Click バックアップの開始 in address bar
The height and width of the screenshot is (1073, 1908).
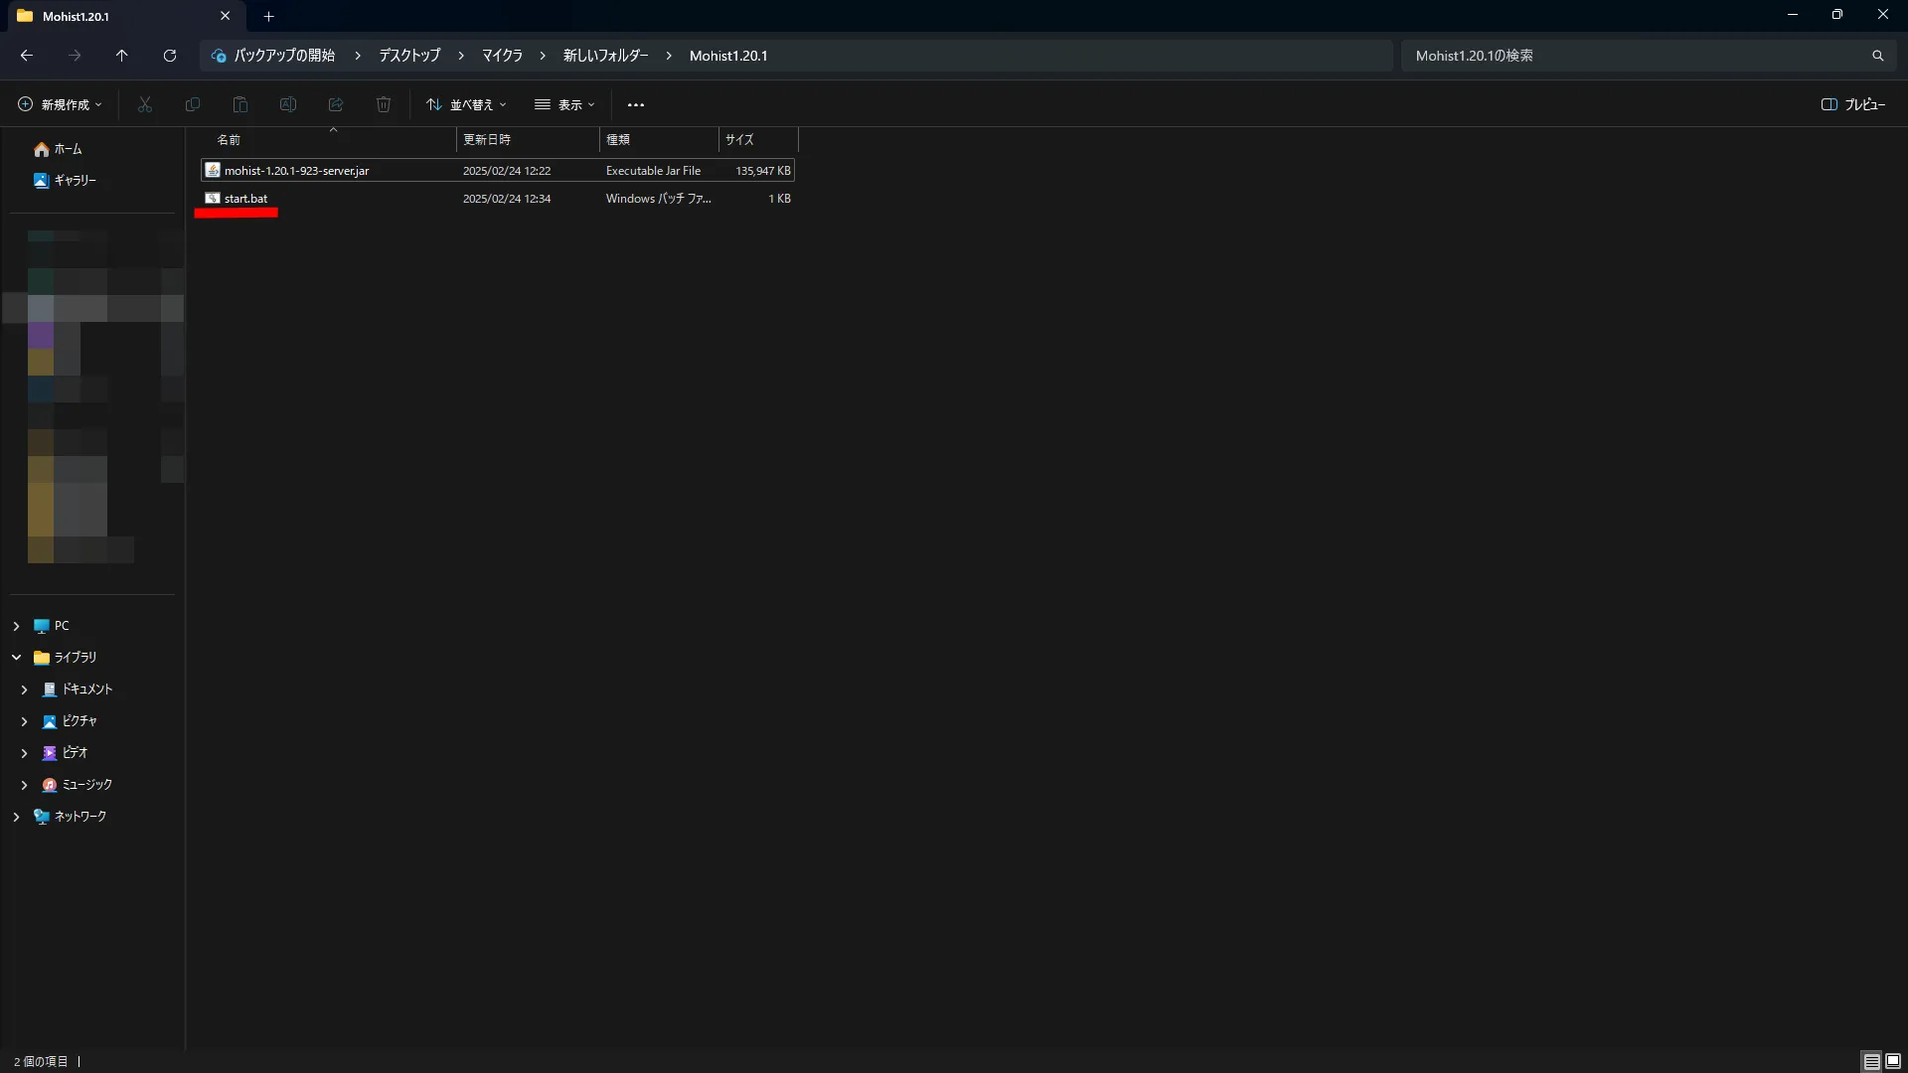pyautogui.click(x=284, y=56)
